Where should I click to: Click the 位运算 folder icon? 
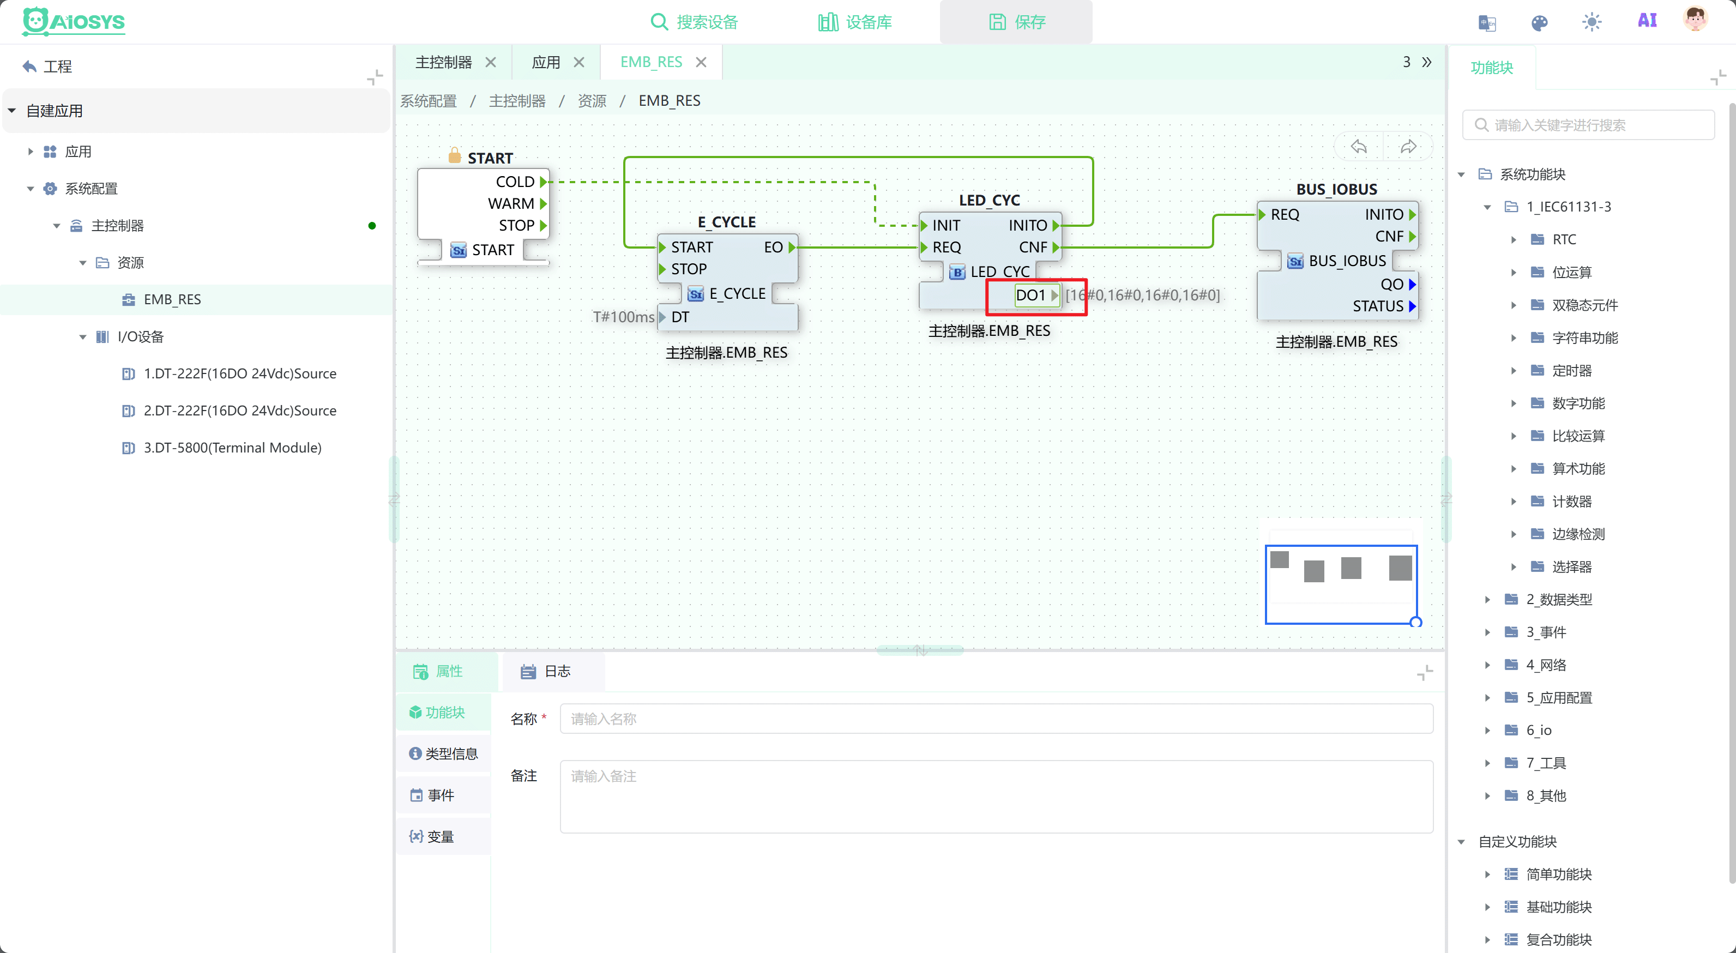click(1538, 272)
